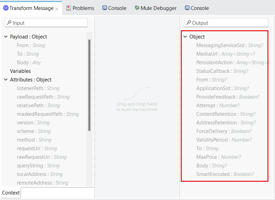The width and height of the screenshot is (275, 200).
Task: Collapse the Payload : Object node
Action: (6, 37)
